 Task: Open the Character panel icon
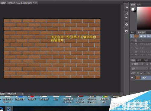tap(127, 14)
